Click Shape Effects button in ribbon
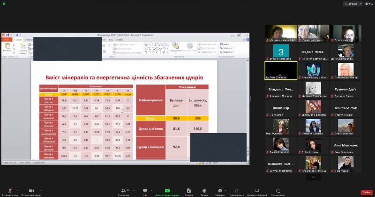 [207, 52]
